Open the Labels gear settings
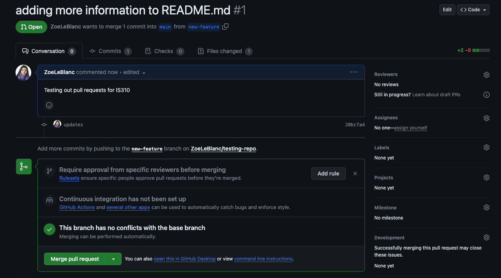Image resolution: width=501 pixels, height=278 pixels. point(486,147)
